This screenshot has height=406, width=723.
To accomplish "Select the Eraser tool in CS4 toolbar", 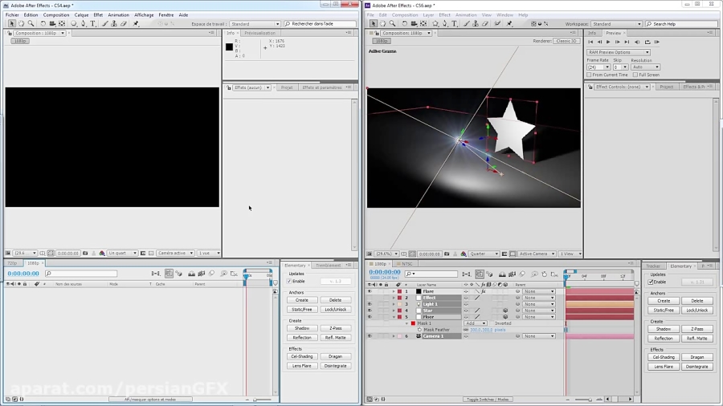I will coord(123,23).
